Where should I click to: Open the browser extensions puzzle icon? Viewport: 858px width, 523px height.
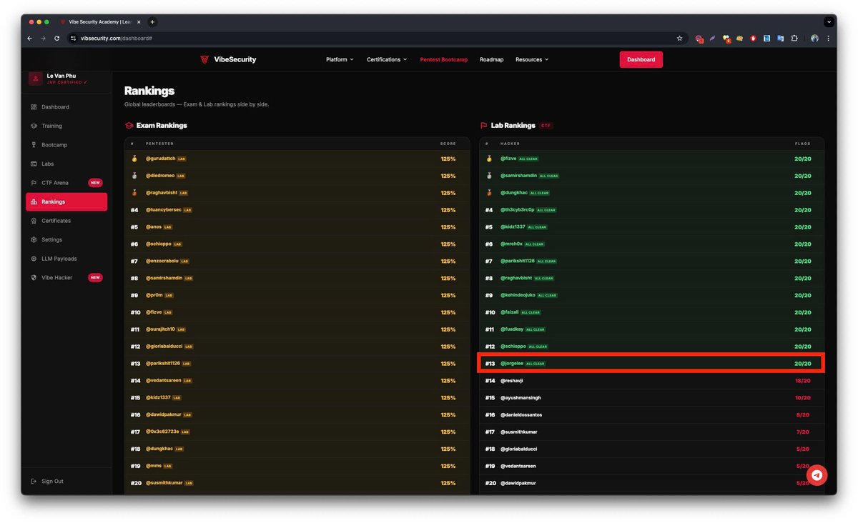[794, 39]
